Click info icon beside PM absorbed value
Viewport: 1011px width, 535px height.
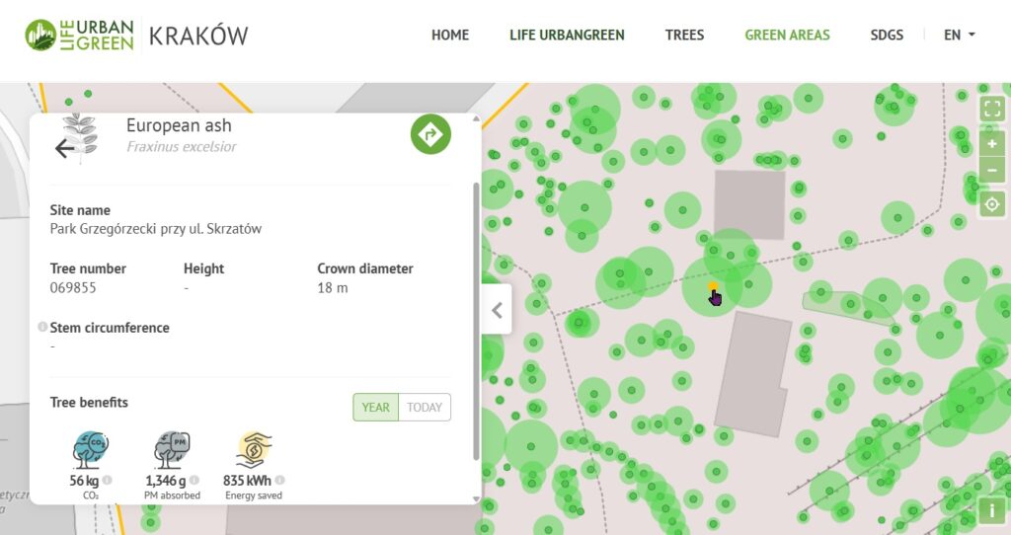194,481
